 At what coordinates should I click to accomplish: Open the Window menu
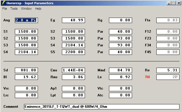pyautogui.click(x=26, y=9)
